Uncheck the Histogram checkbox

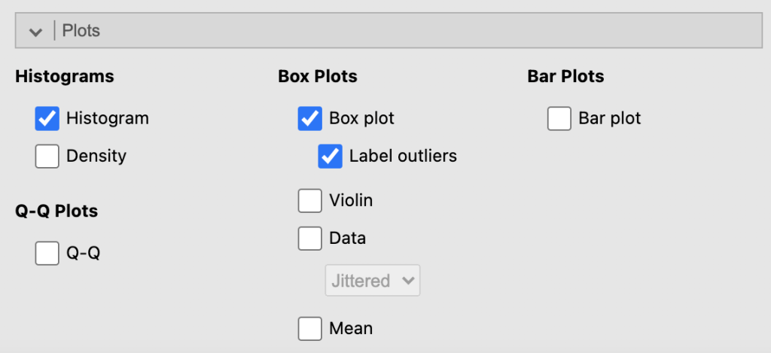47,118
